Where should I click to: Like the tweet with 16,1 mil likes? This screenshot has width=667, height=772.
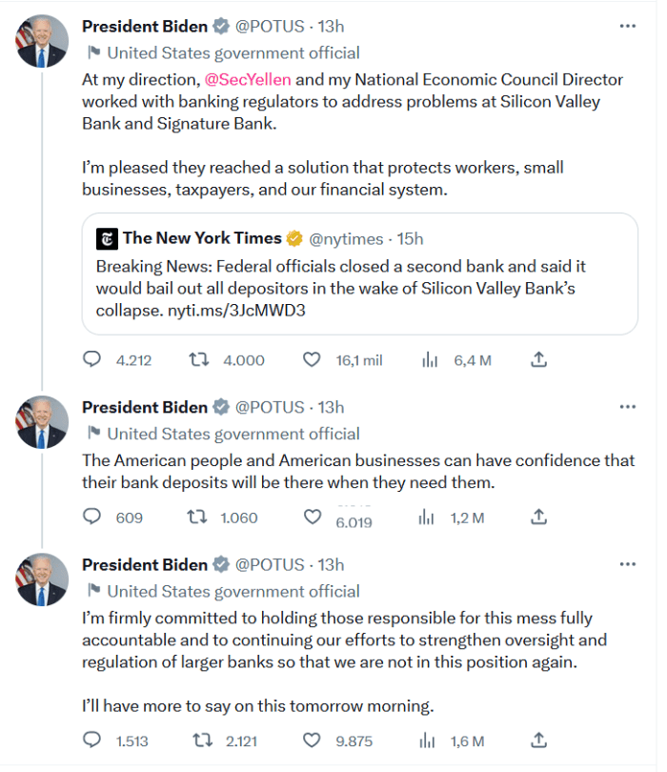312,360
